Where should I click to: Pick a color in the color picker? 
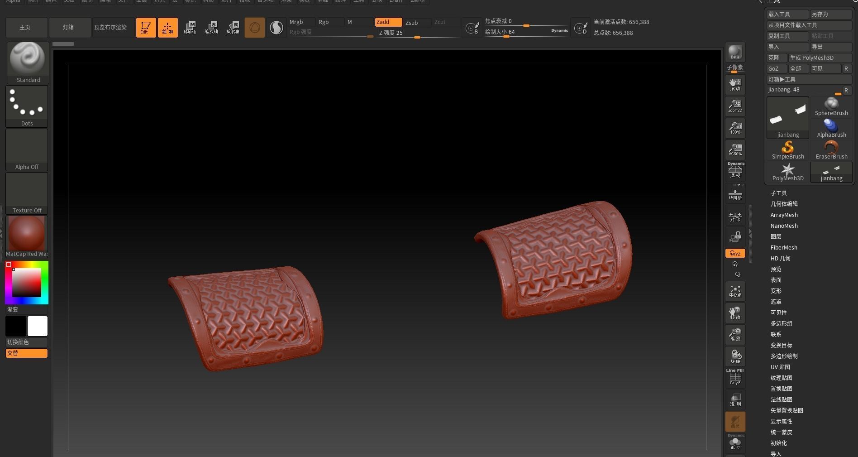click(x=27, y=283)
